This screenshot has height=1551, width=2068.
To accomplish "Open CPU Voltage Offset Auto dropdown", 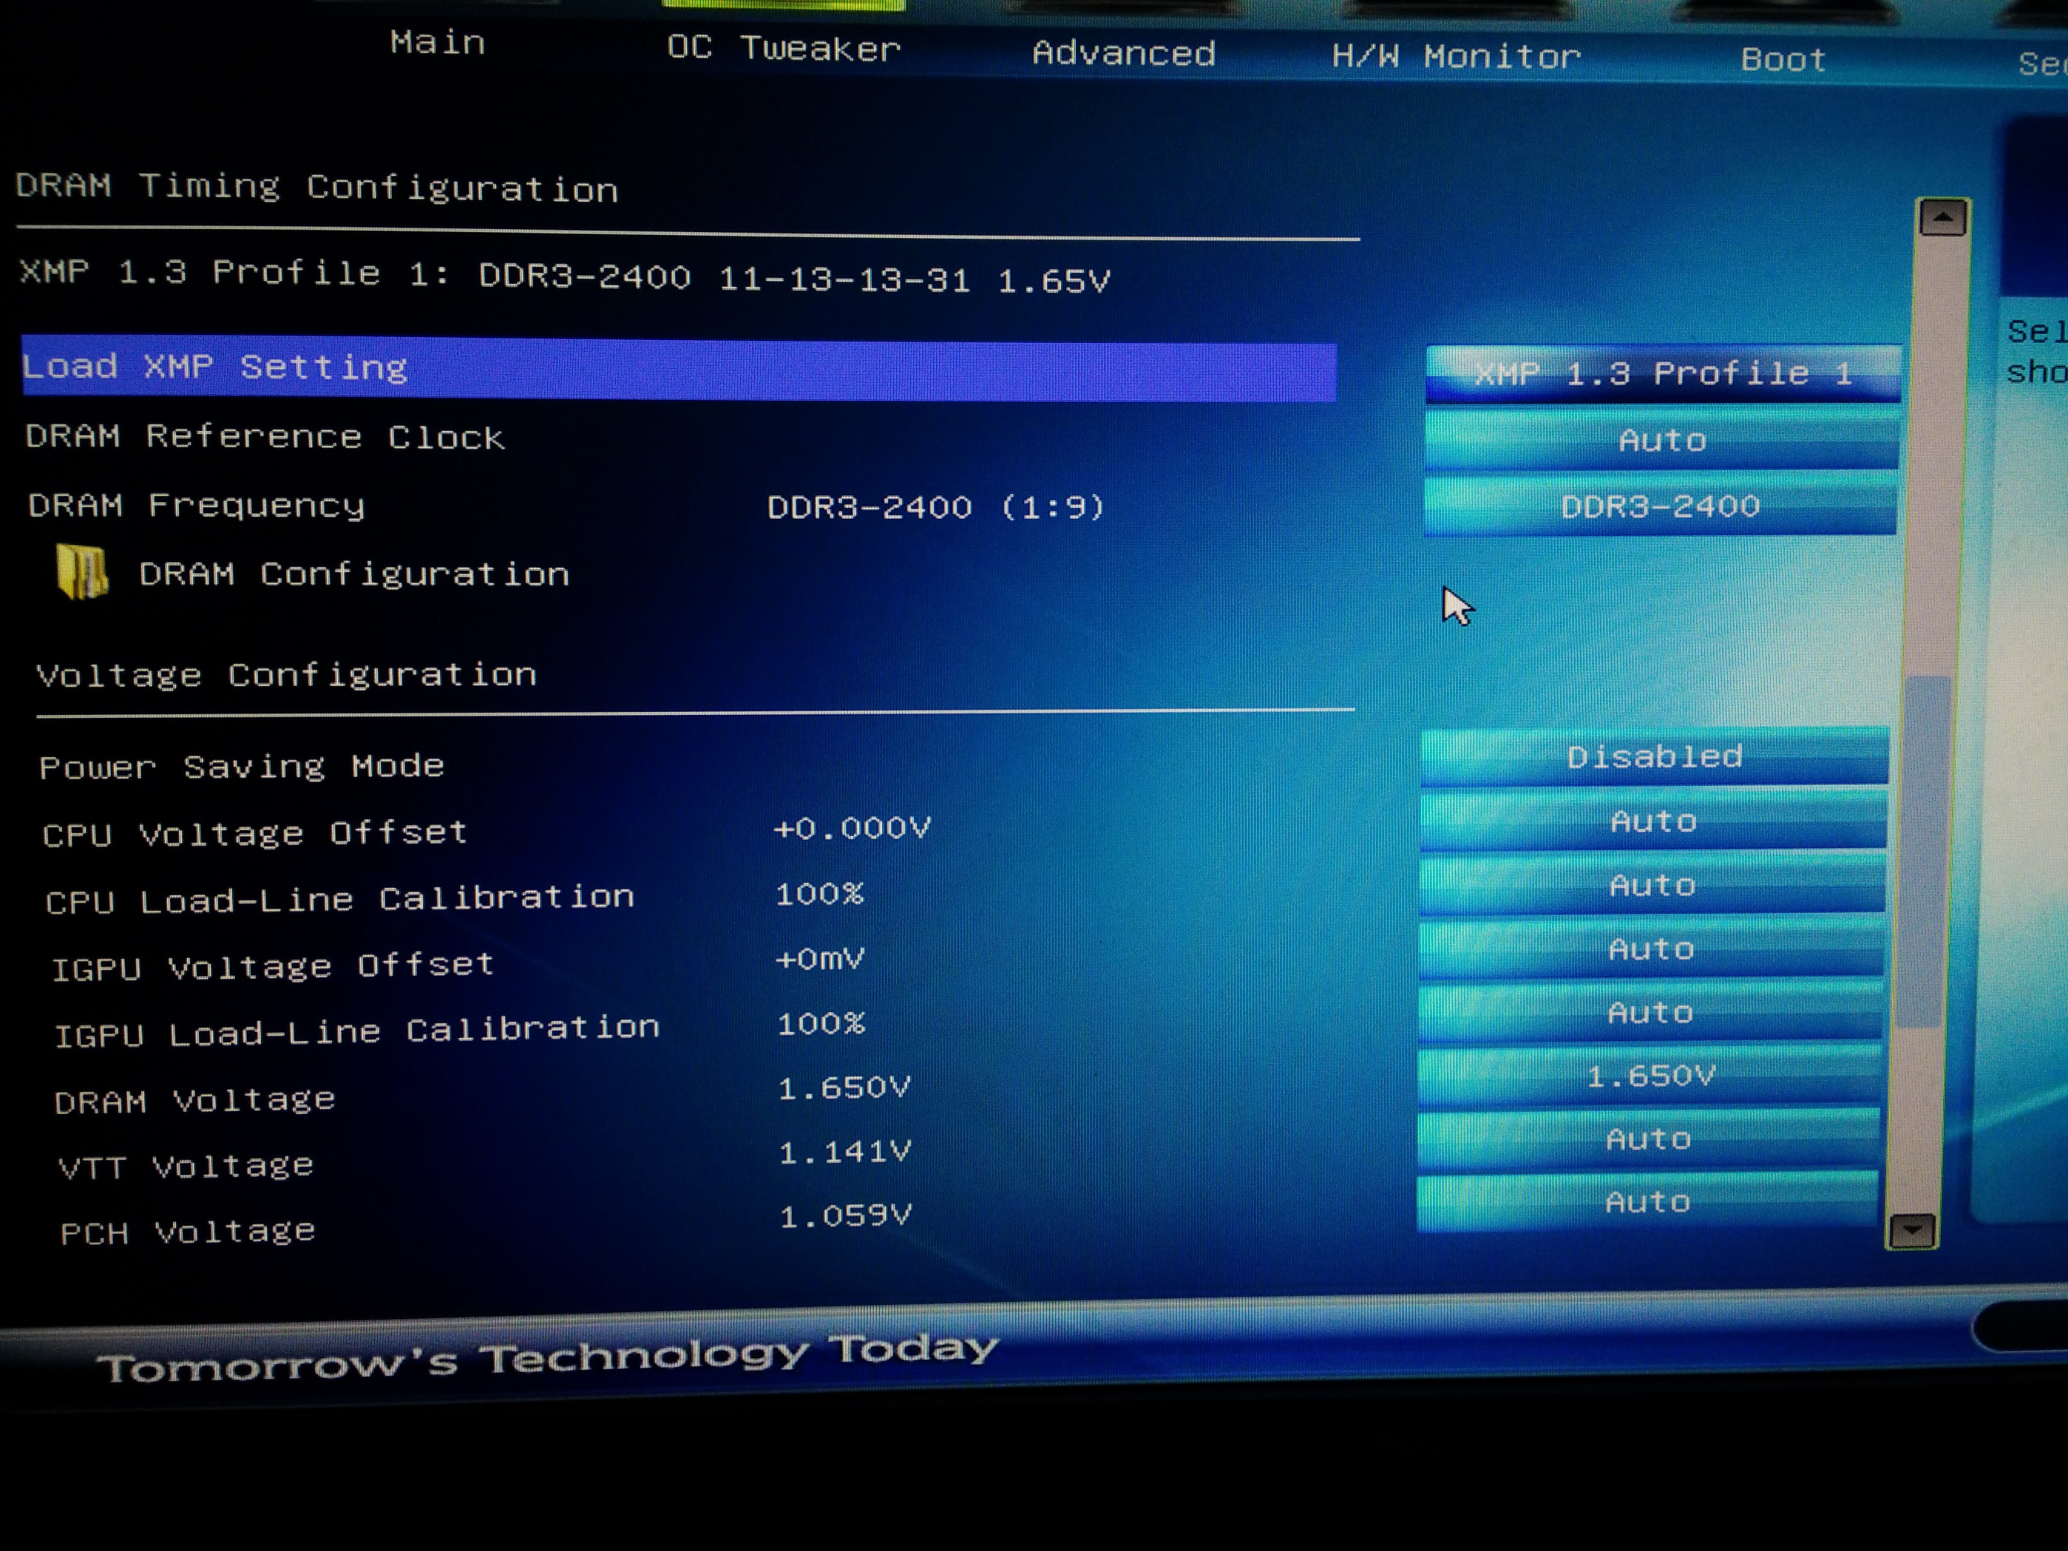I will point(1653,821).
